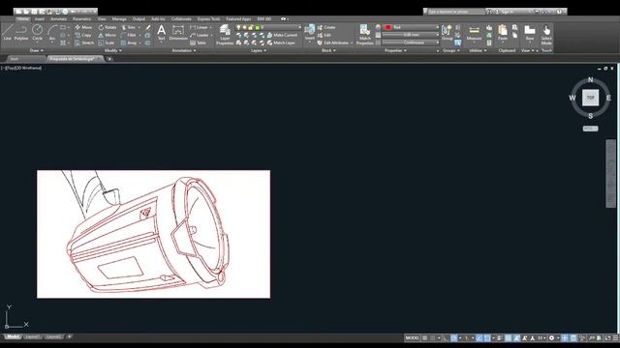Select the Circle tool
Image resolution: width=620 pixels, height=348 pixels.
click(x=37, y=32)
